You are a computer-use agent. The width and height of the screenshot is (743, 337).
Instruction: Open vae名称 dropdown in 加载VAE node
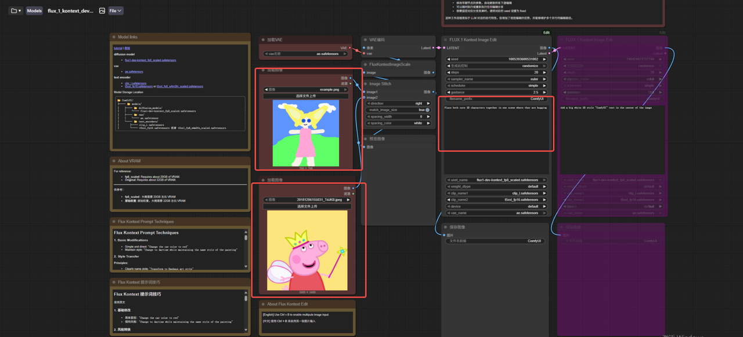[x=305, y=54]
